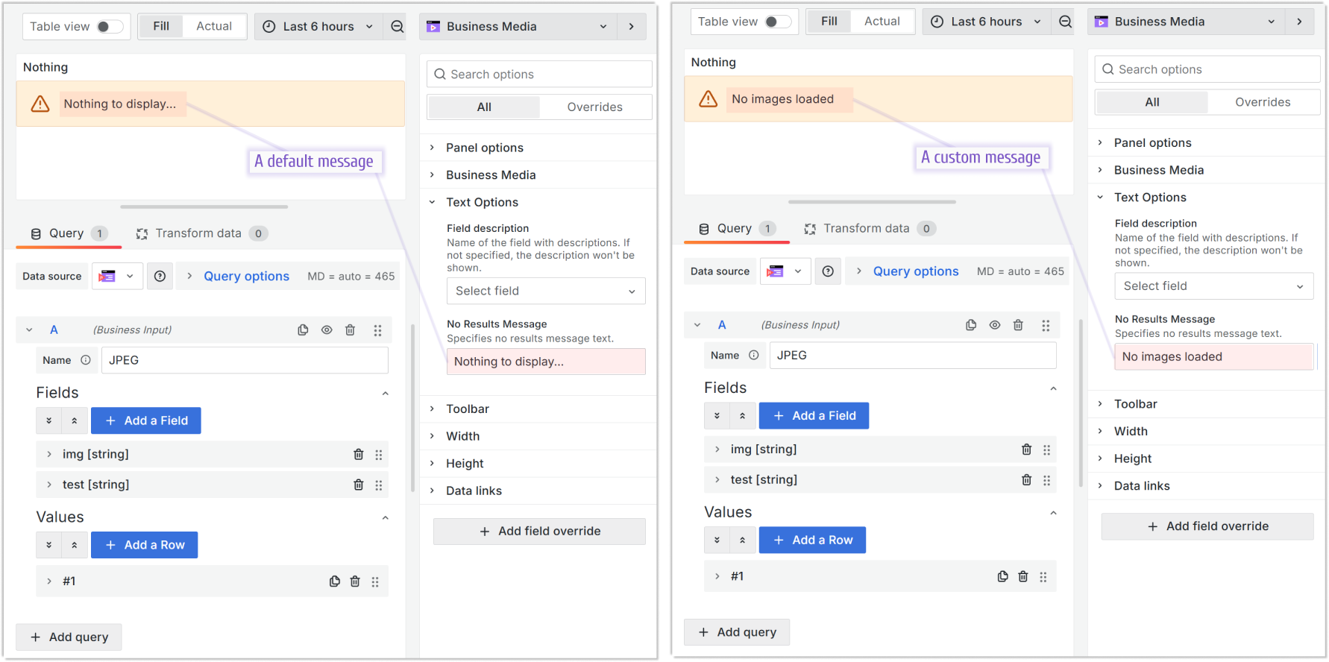Hide query A using the eye icon in the custom message example

995,325
